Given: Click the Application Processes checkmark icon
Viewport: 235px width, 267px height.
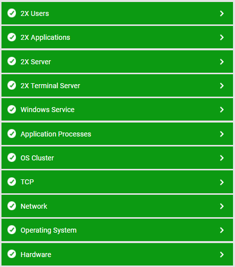Looking at the screenshot, I should coord(12,133).
